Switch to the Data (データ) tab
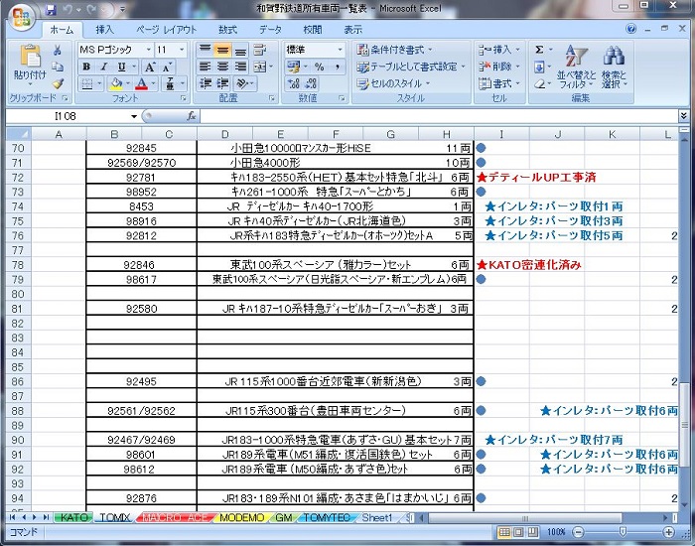 (270, 30)
